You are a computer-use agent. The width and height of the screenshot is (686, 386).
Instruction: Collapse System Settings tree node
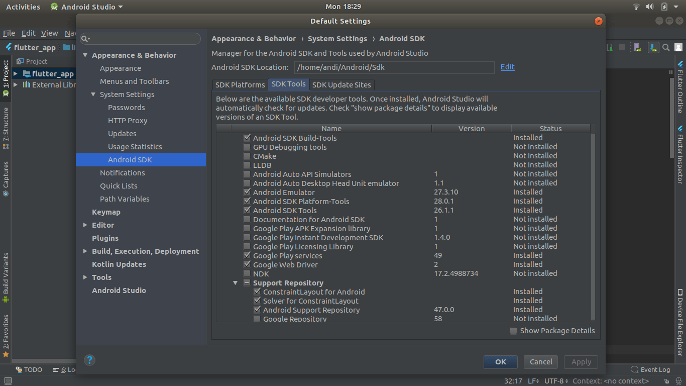point(93,94)
